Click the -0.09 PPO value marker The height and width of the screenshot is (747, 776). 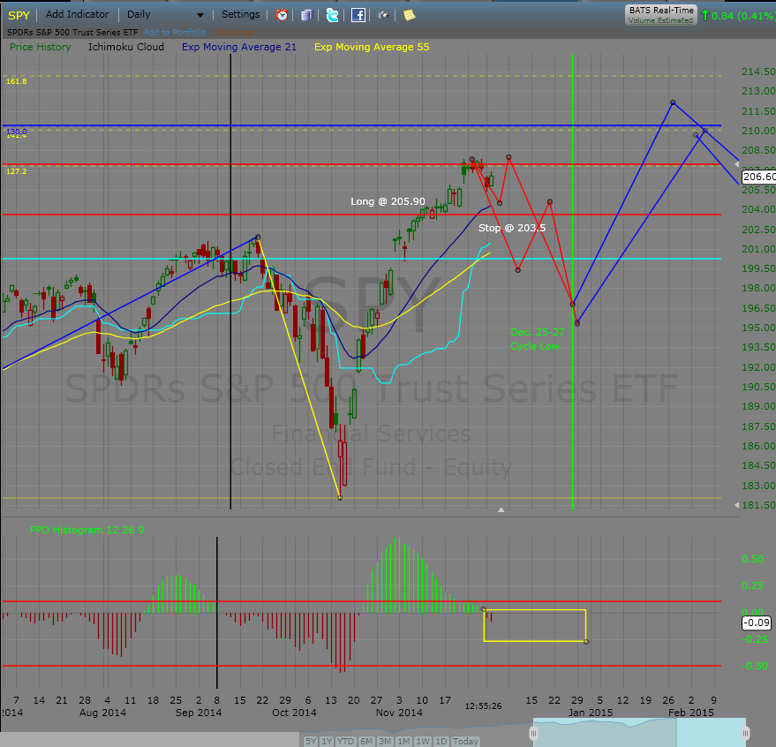tap(757, 622)
